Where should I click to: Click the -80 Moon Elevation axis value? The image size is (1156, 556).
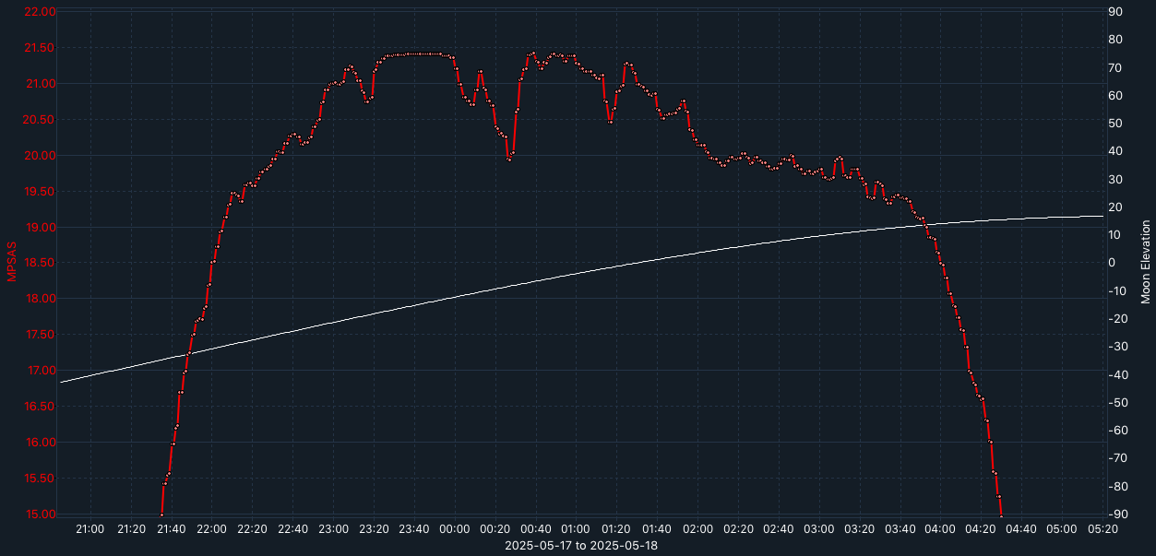click(1116, 487)
